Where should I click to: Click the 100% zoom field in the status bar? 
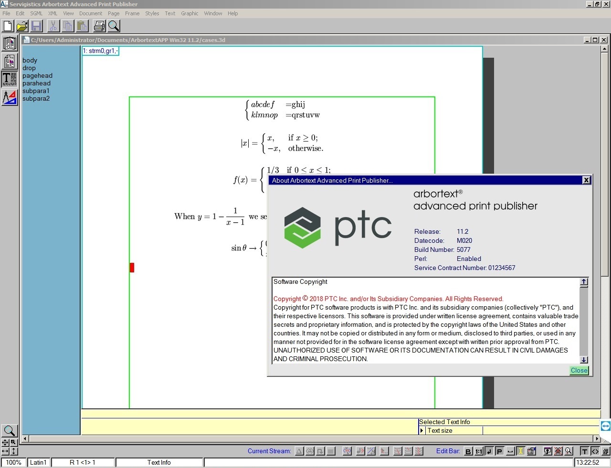(x=13, y=463)
